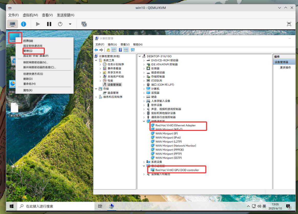Screen dimensions: 298x214
Task: Expand the 事件查看器 node
Action: pos(100,69)
